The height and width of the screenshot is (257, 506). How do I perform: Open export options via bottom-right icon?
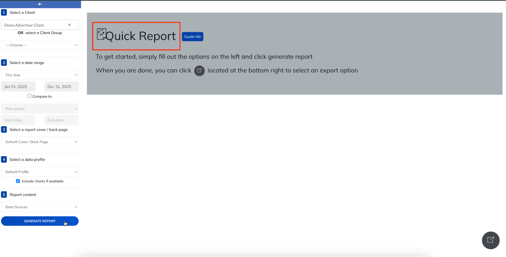coord(491,240)
